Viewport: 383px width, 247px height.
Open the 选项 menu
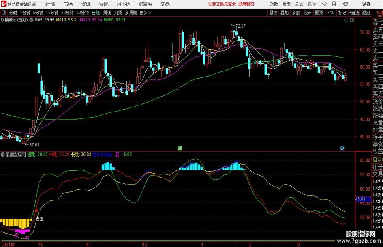tap(311, 4)
